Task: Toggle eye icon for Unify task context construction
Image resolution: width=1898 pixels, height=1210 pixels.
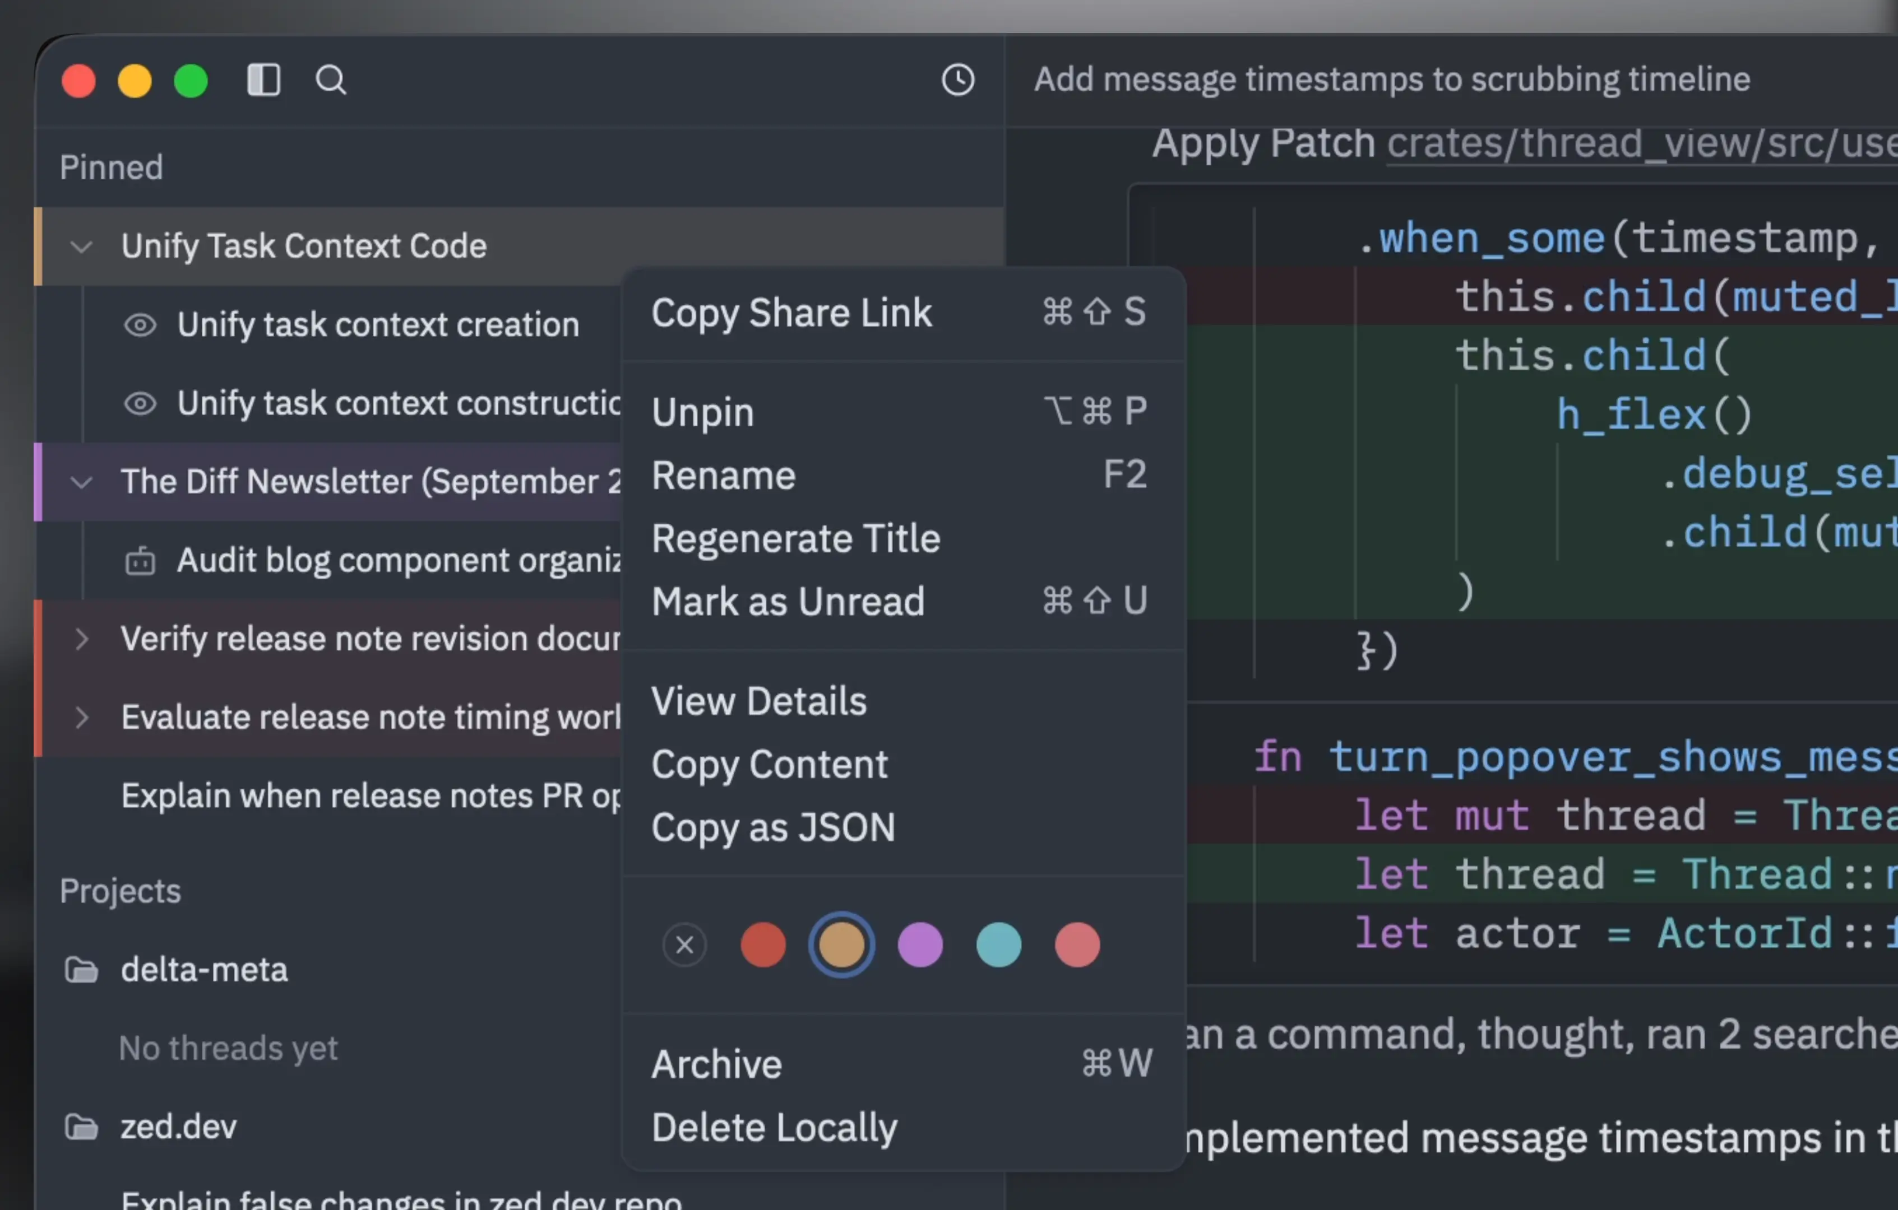Action: coord(140,404)
